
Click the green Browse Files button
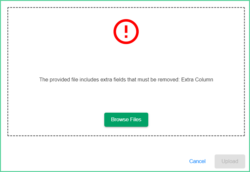126,119
